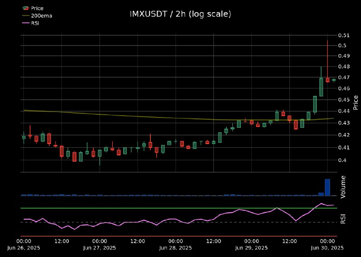Click the Jun 30, 2025 date label
Screen dimensions: 361x257
[x=327, y=248]
